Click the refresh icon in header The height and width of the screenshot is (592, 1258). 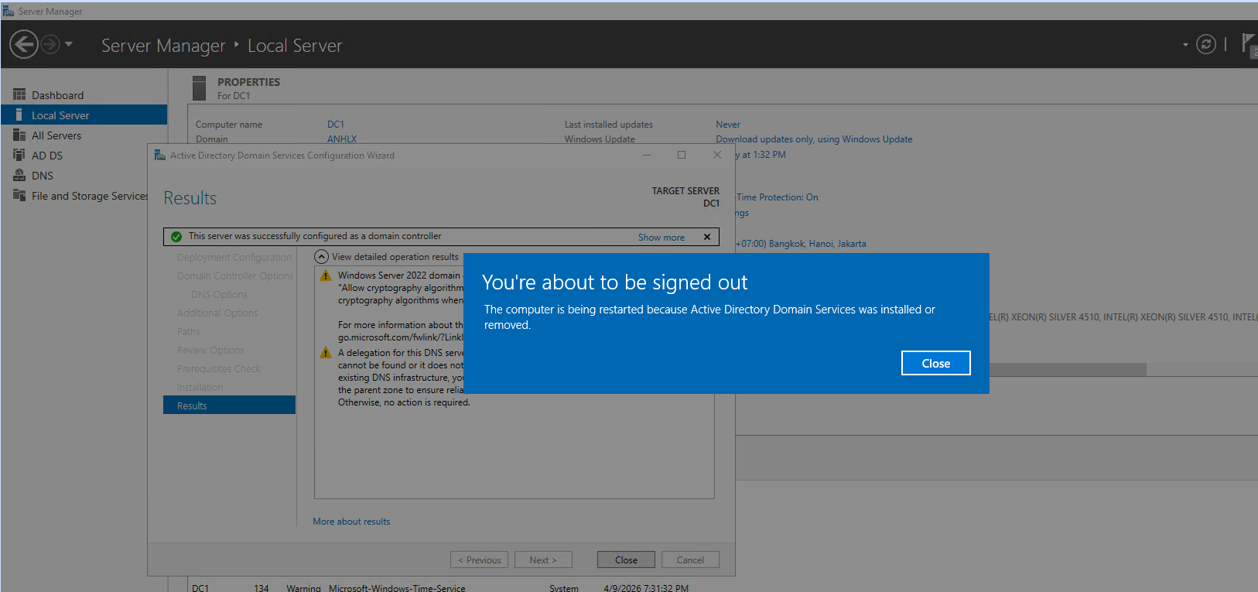pyautogui.click(x=1205, y=45)
